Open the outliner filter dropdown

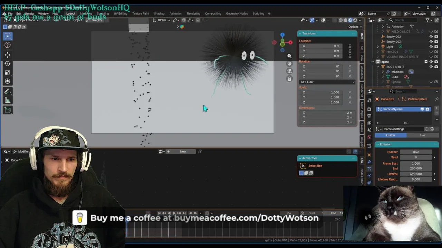click(428, 20)
